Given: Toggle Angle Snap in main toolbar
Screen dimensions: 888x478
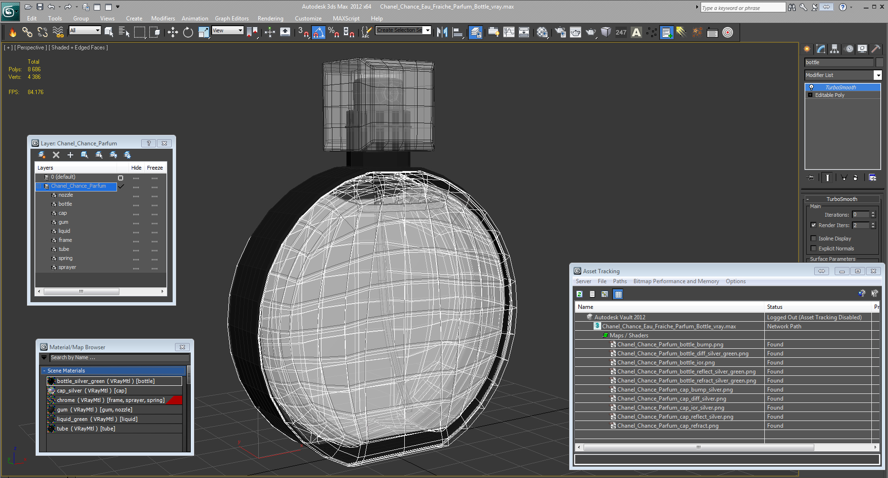Looking at the screenshot, I should 319,32.
